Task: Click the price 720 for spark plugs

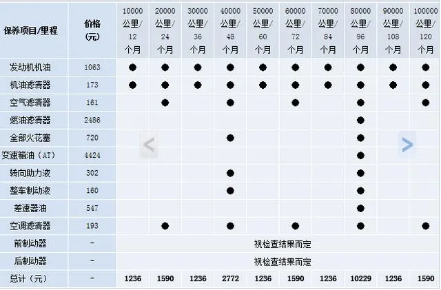Action: click(92, 138)
